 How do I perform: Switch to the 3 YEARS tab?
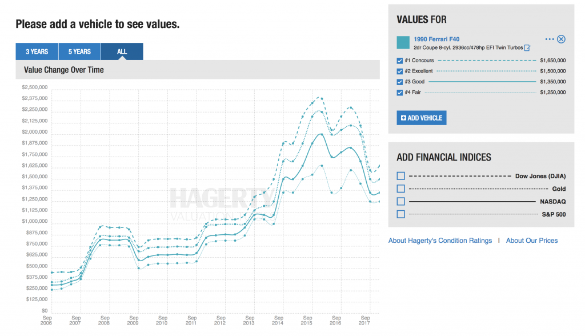coord(37,51)
